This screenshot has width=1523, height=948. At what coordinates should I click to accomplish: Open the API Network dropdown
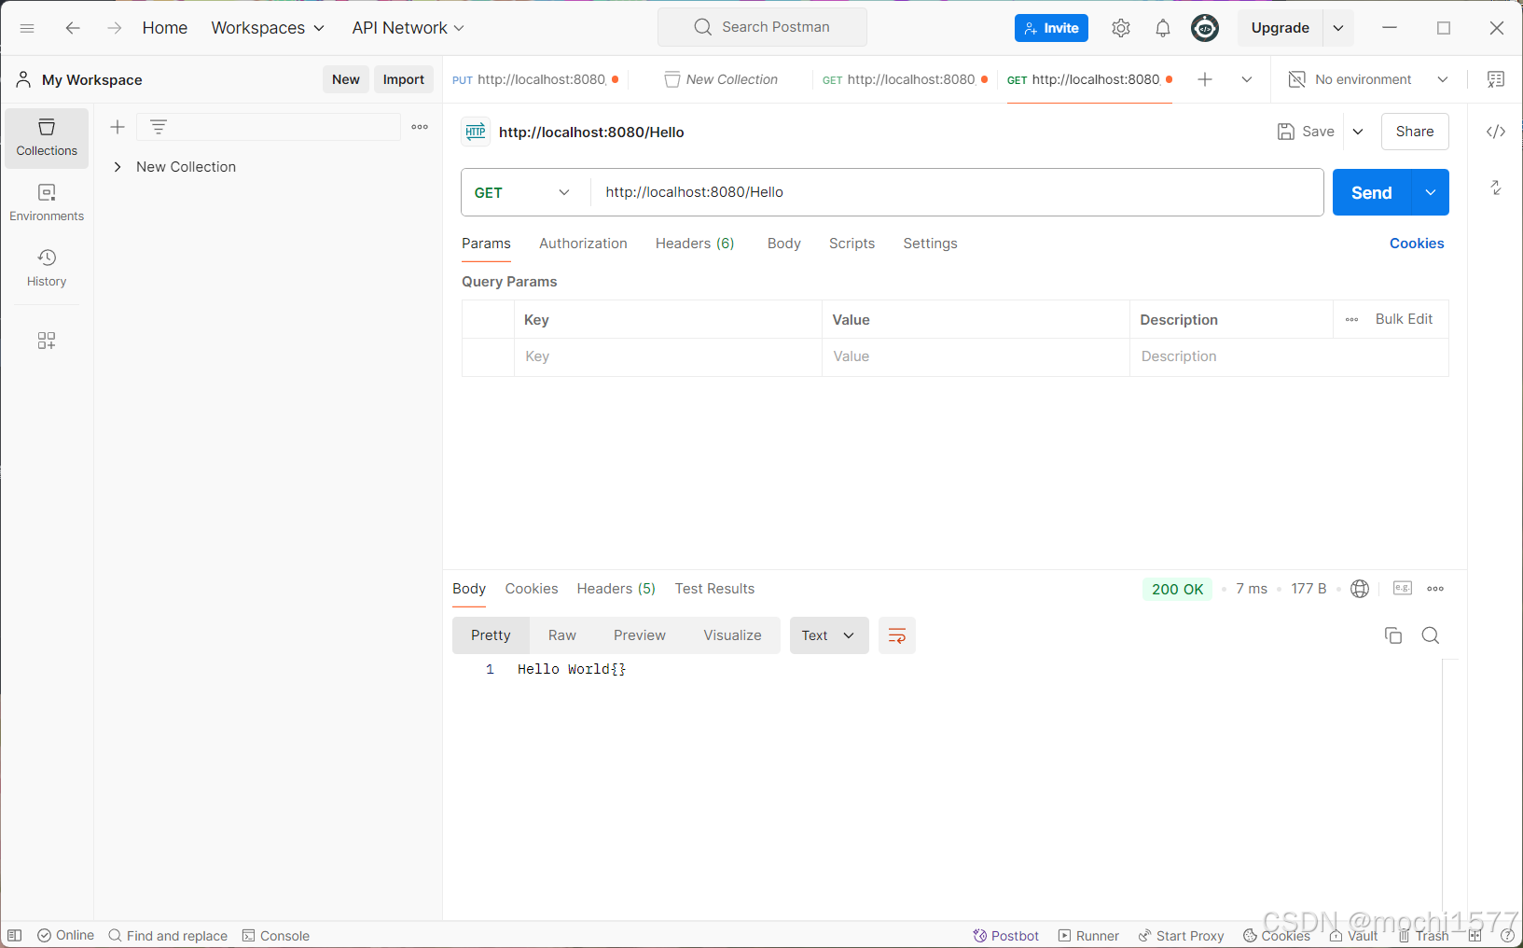click(x=408, y=28)
